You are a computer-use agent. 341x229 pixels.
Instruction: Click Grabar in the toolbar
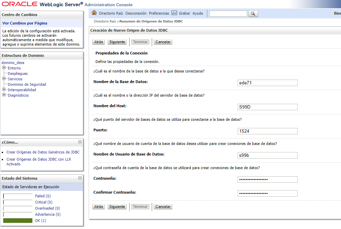(x=184, y=13)
